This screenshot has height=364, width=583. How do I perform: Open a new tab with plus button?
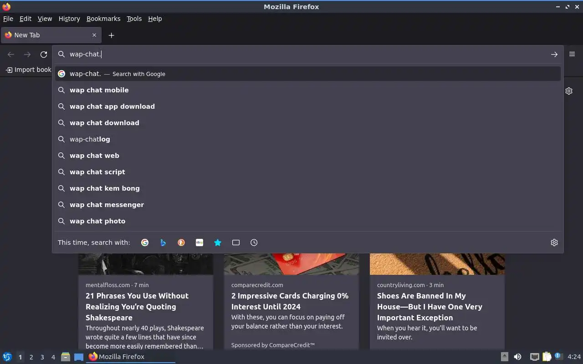111,35
